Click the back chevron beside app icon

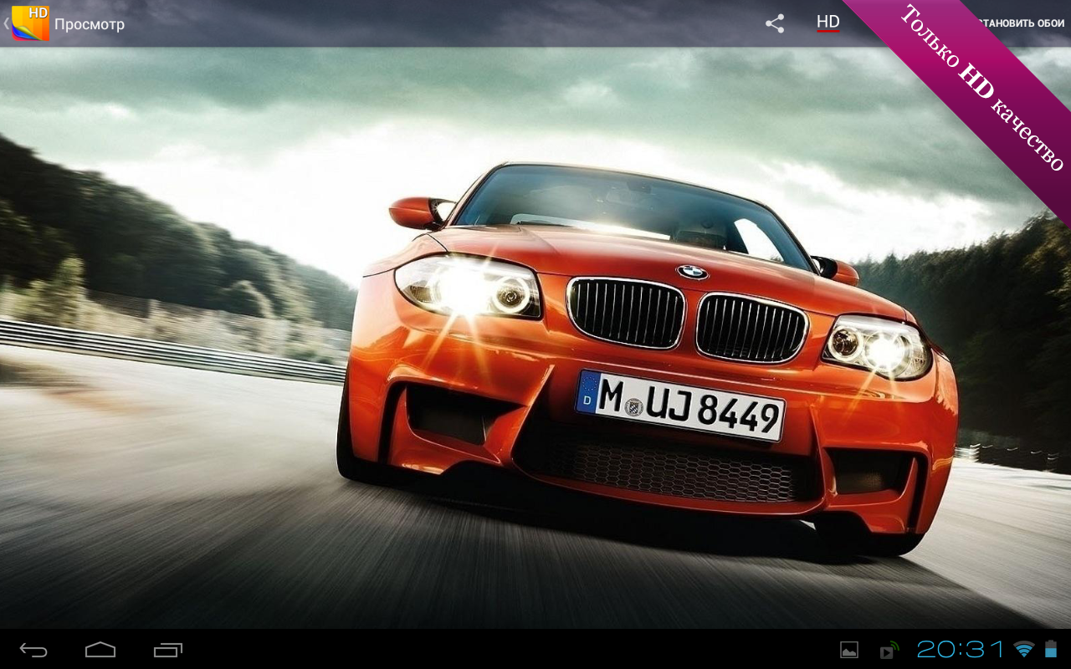pos(6,23)
